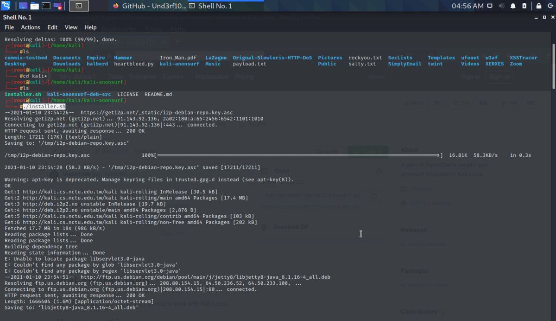The image size is (556, 321).
Task: Click the commix-testbed directory name
Action: (x=26, y=58)
